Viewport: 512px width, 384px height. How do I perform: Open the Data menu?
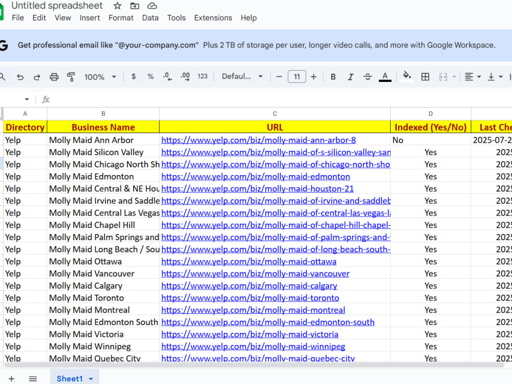[x=150, y=18]
